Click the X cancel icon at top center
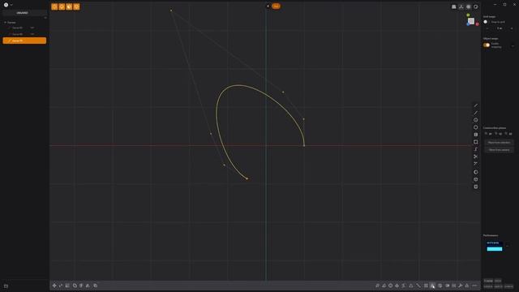This screenshot has width=519, height=292. point(268,6)
